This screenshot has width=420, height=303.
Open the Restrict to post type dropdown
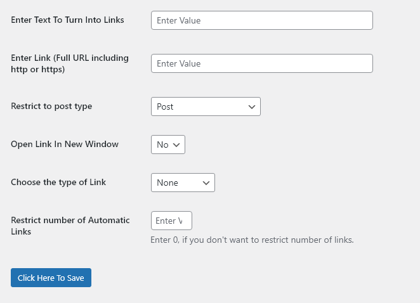tap(206, 106)
